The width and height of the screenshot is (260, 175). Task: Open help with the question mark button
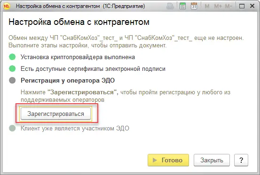pyautogui.click(x=241, y=160)
